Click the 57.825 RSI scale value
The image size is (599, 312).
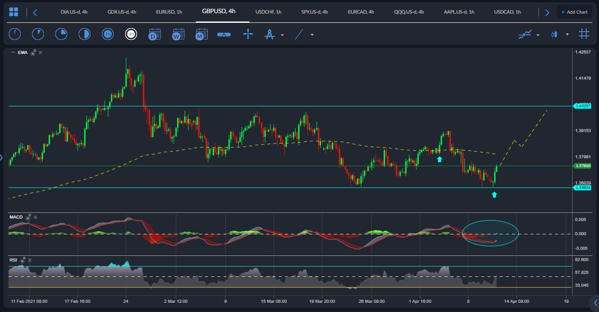582,273
